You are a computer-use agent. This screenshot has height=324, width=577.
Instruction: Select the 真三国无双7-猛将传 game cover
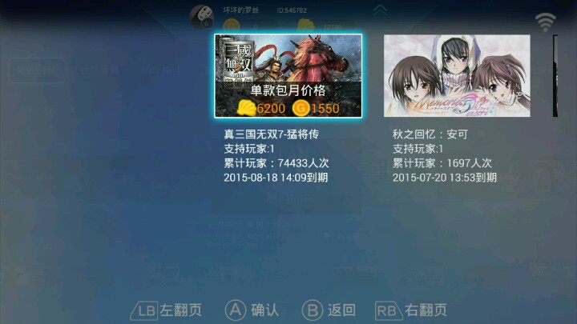(x=288, y=76)
